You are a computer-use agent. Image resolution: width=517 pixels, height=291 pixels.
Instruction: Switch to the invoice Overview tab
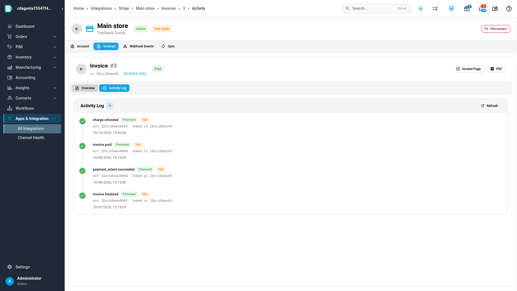(x=85, y=88)
